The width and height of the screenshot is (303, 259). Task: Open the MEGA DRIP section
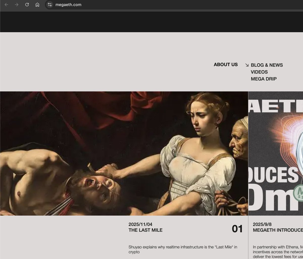[x=264, y=79]
